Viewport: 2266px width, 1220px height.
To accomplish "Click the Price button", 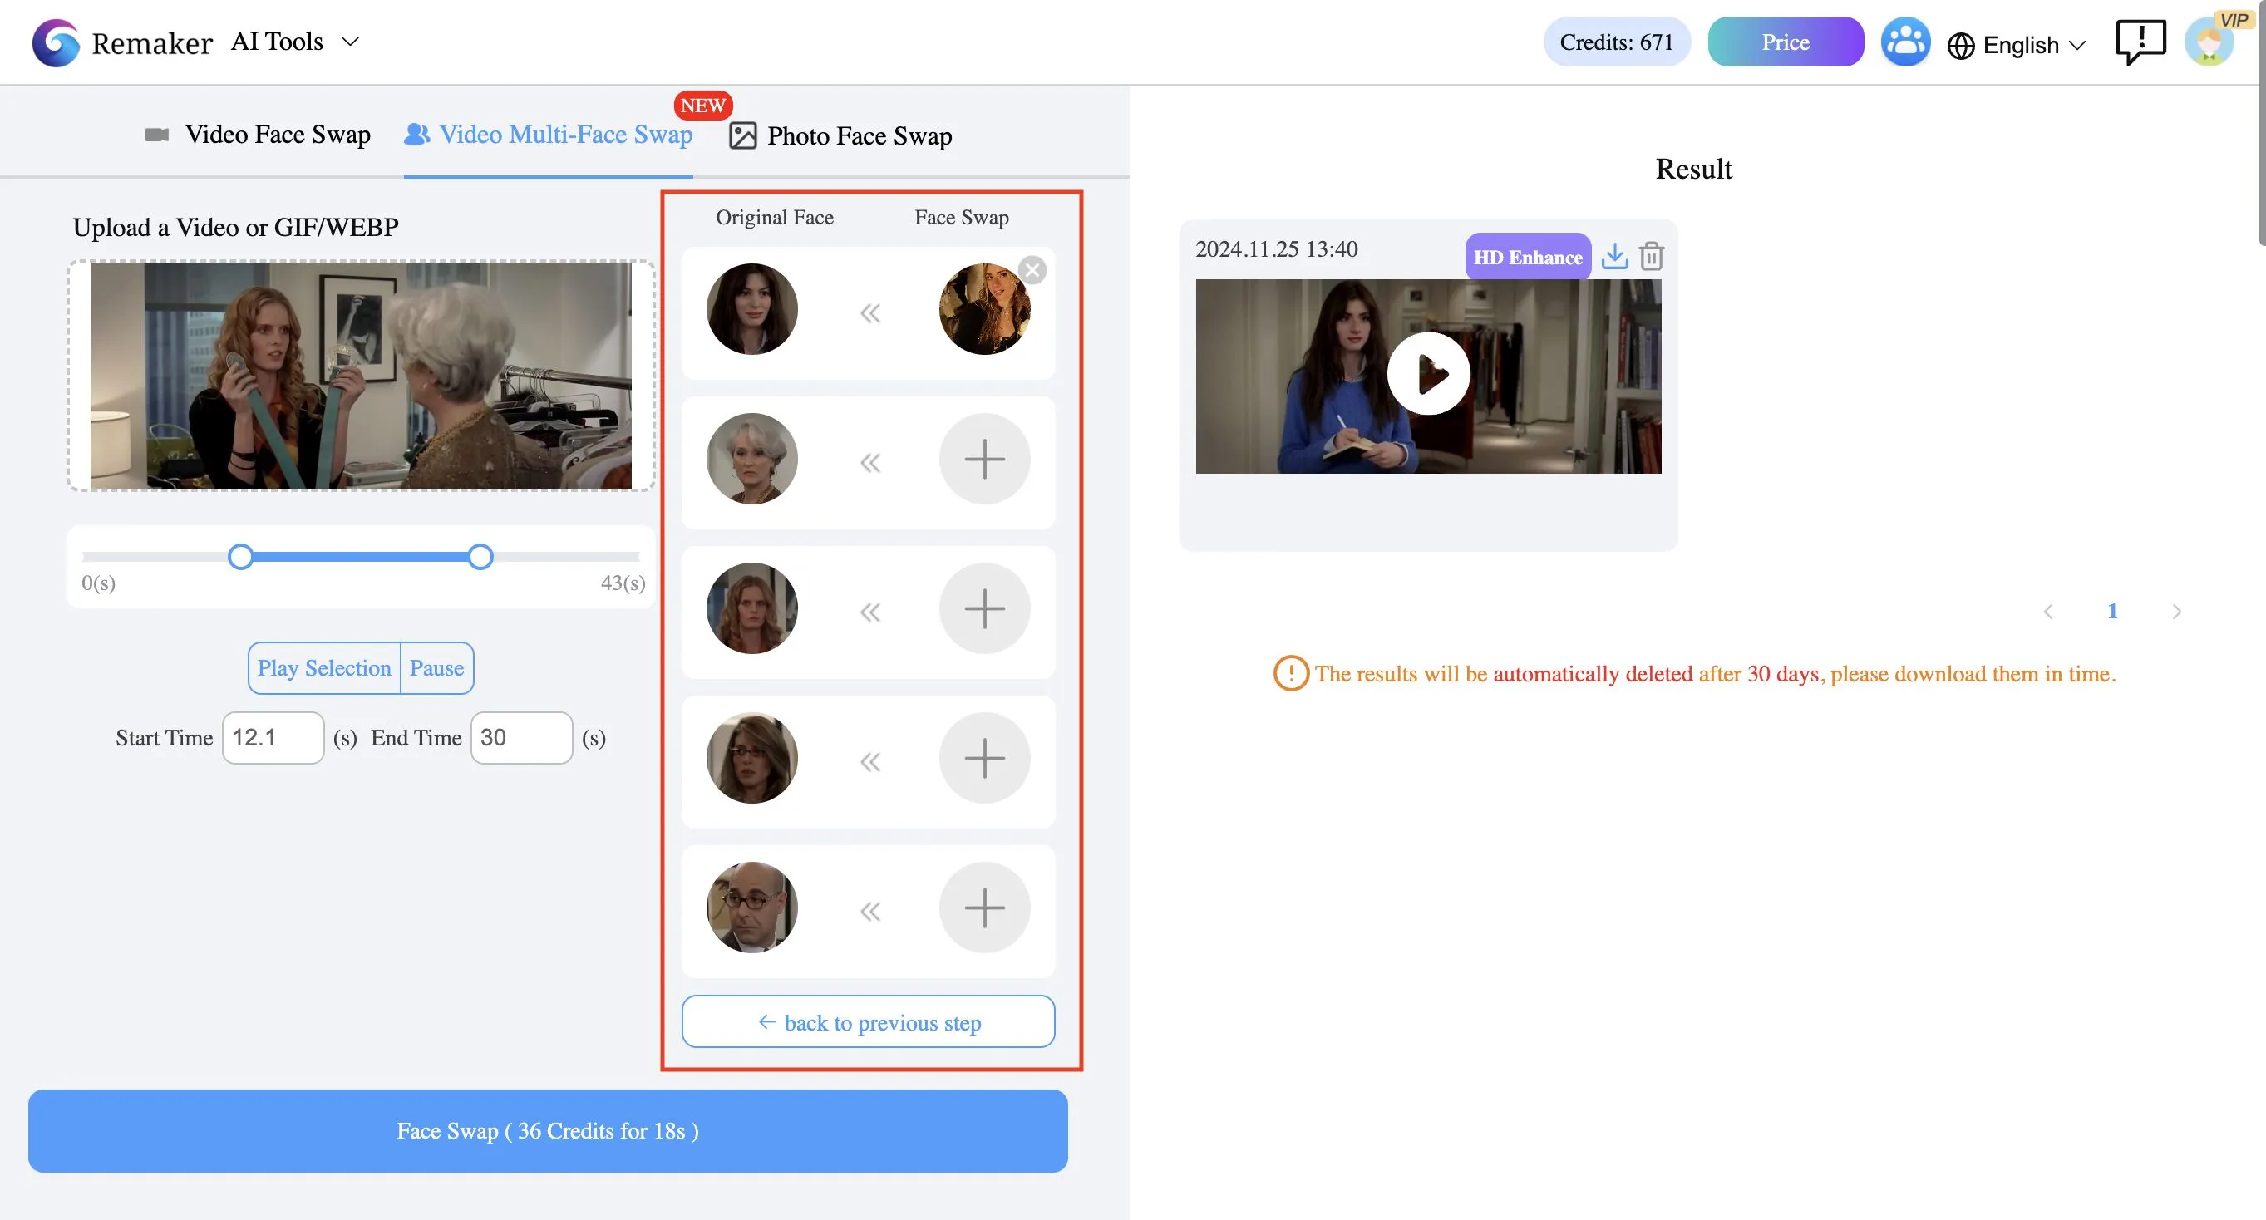I will click(1785, 42).
